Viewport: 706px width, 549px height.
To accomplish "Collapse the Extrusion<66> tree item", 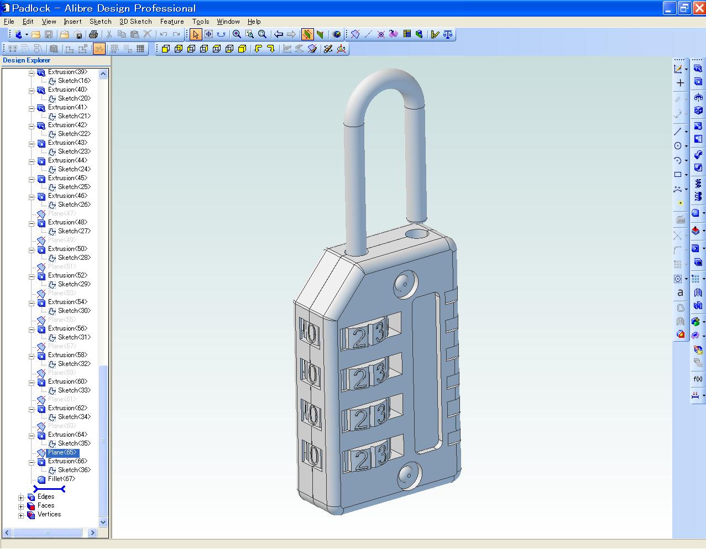I will pos(31,463).
